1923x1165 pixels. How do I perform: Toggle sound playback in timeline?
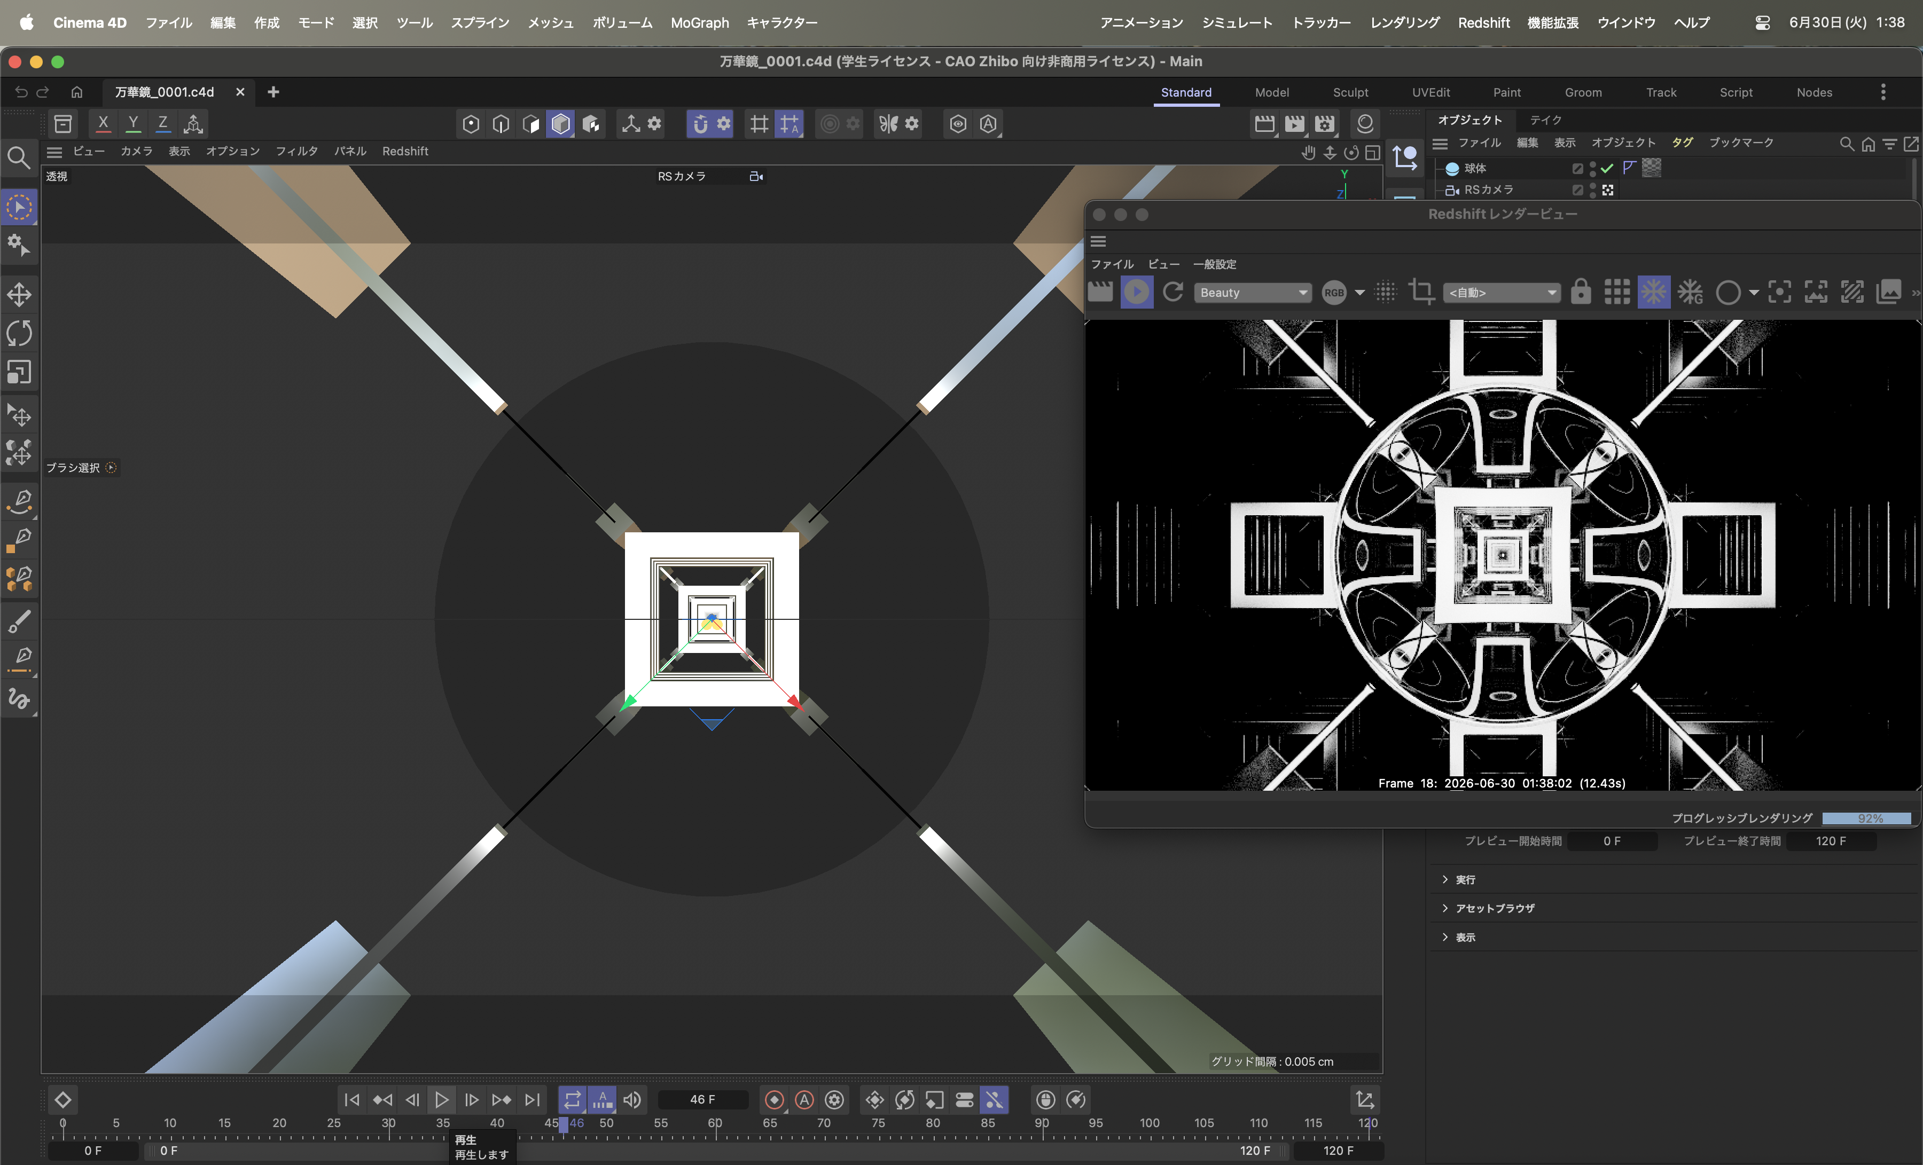(x=632, y=1100)
